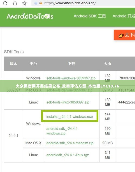Click the site security warning lock icon
The height and width of the screenshot is (172, 135).
pos(40,3)
